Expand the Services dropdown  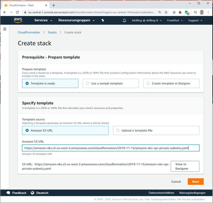pos(43,20)
